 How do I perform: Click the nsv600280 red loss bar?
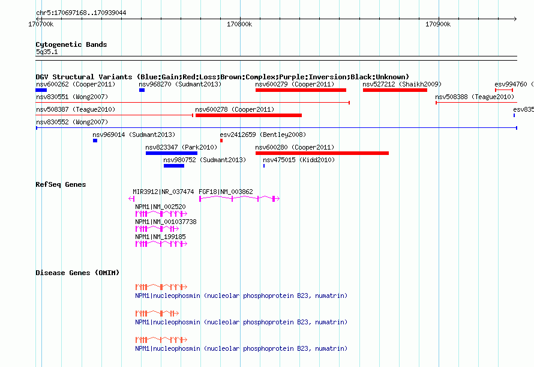[x=322, y=153]
